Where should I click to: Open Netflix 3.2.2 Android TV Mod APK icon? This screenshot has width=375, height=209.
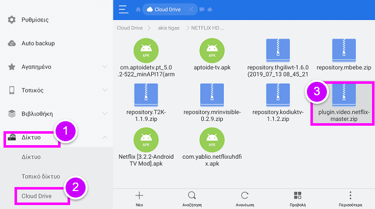146,140
